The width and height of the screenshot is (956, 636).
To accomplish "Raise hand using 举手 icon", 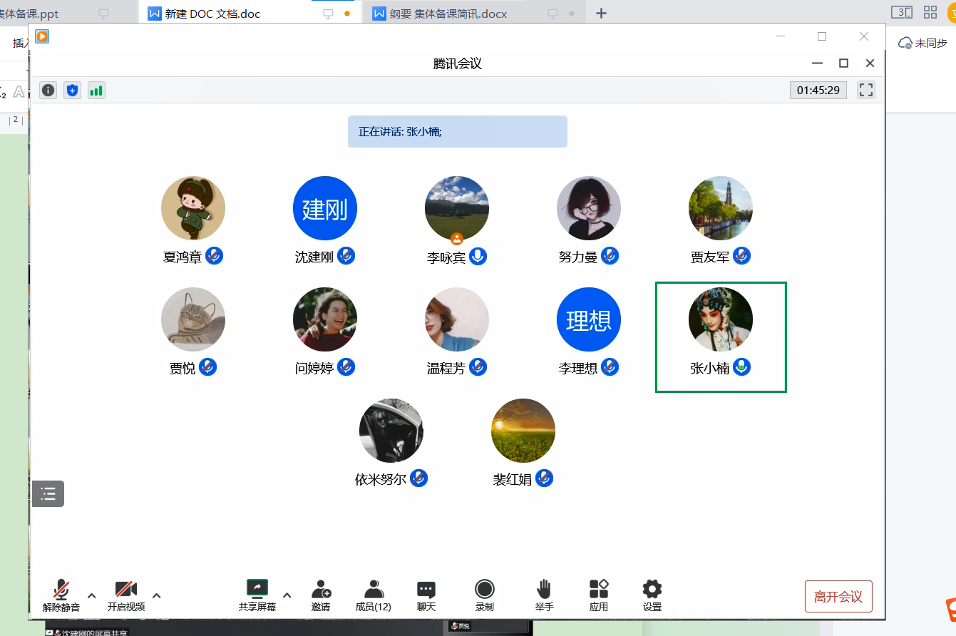I will tap(544, 595).
